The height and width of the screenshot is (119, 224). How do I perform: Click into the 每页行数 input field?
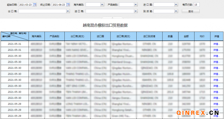pyautogui.click(x=197, y=5)
